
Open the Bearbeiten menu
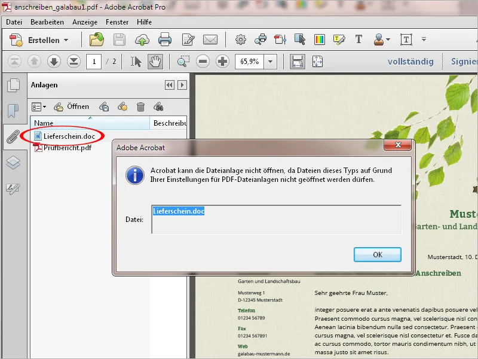[47, 22]
